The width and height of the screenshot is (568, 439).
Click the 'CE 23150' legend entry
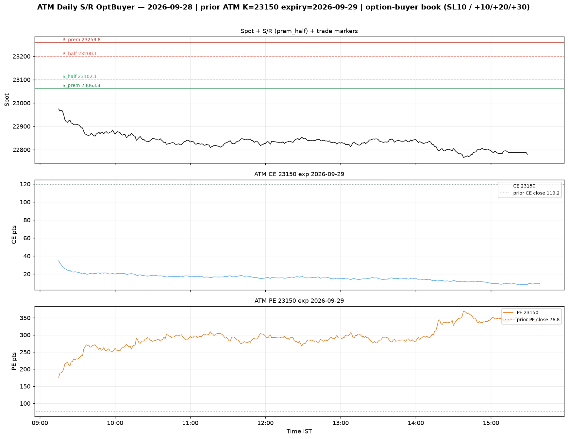point(524,186)
